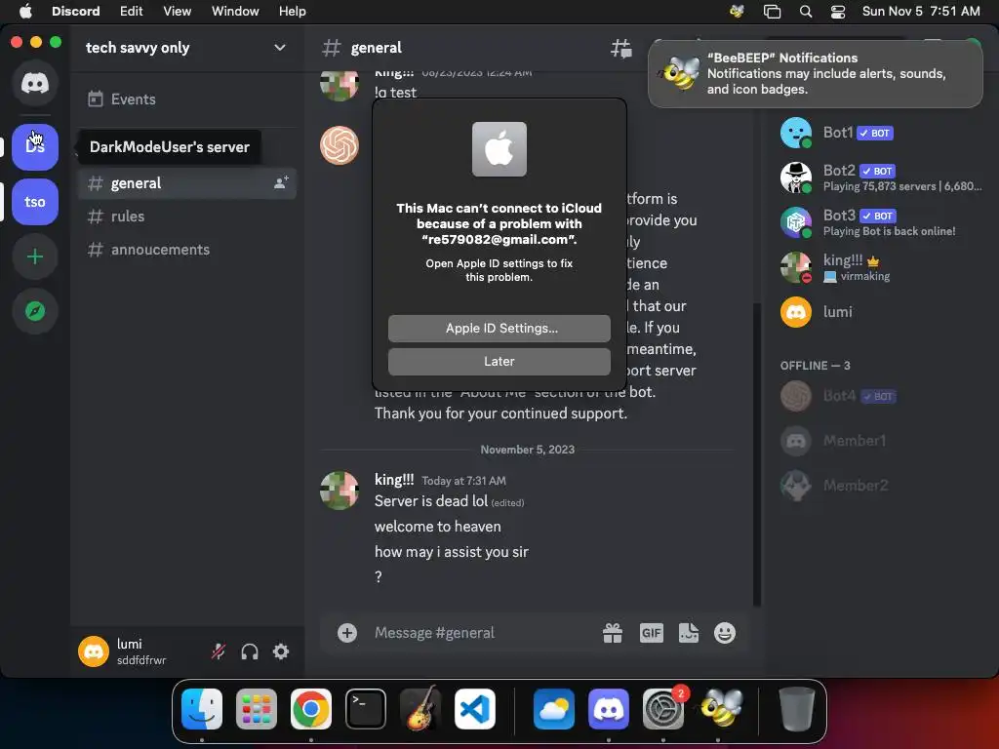The width and height of the screenshot is (999, 749).
Task: Open Control Center icon
Action: pyautogui.click(x=838, y=12)
